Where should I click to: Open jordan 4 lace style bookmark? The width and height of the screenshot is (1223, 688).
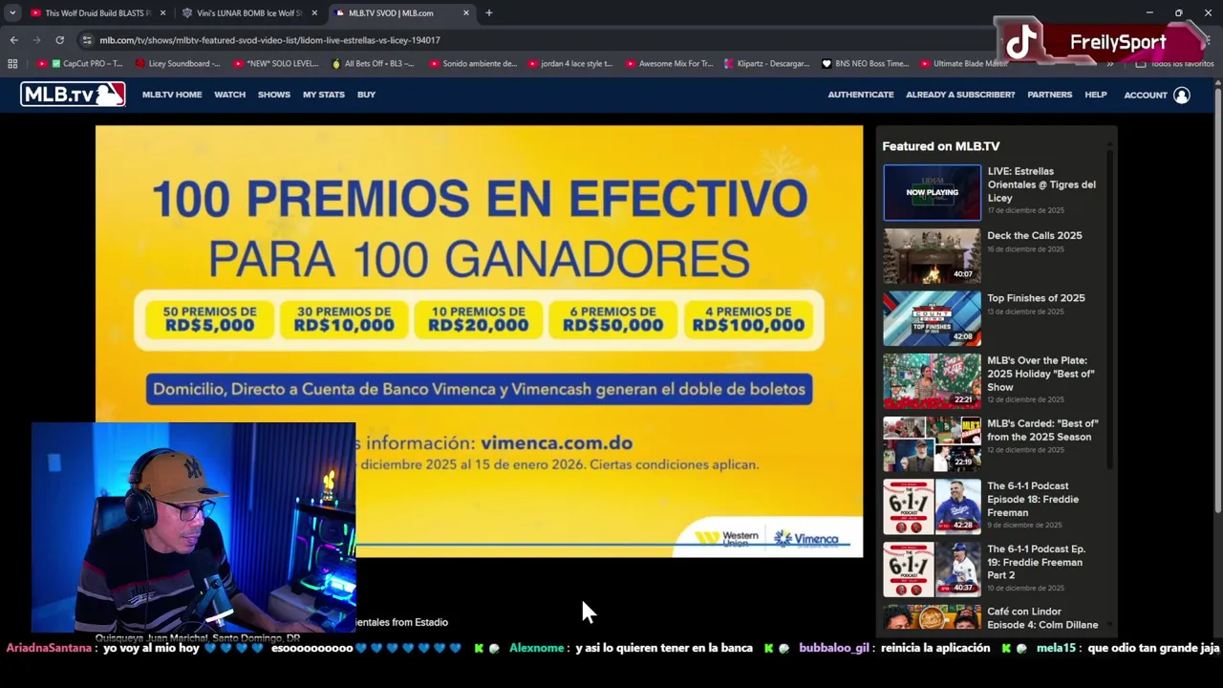(569, 64)
